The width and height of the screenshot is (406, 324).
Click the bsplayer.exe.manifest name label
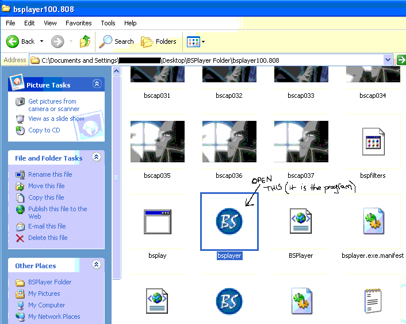click(x=373, y=256)
